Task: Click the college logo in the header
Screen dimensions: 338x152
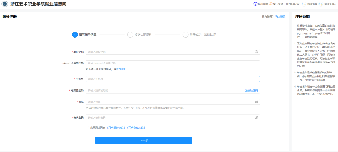Action: pos(5,4)
